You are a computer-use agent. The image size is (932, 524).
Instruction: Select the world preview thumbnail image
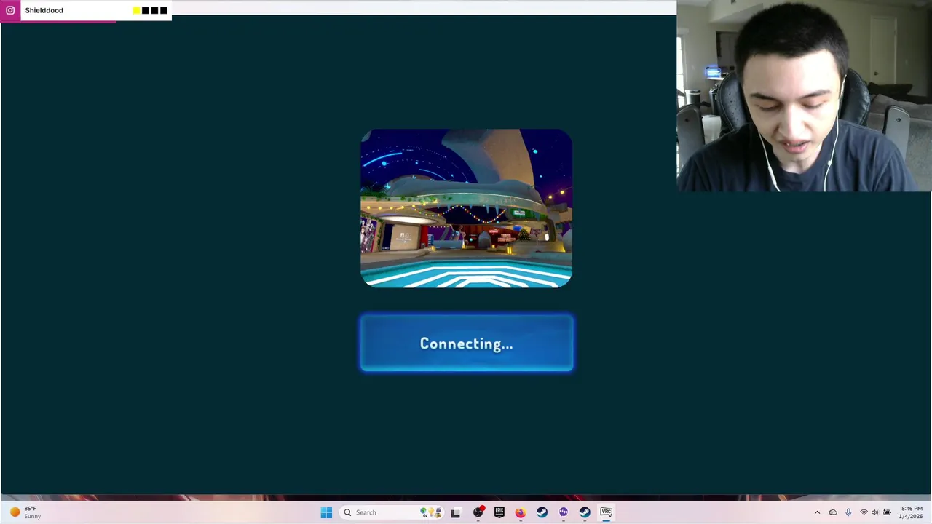(467, 209)
